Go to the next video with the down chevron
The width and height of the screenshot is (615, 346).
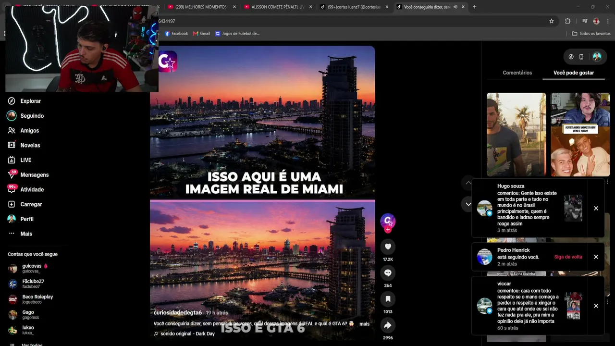pos(468,204)
